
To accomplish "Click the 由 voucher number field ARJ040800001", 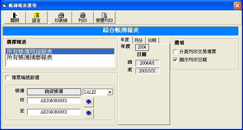I will coord(54,101).
